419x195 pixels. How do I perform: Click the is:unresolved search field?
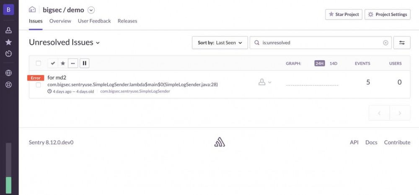(x=321, y=43)
